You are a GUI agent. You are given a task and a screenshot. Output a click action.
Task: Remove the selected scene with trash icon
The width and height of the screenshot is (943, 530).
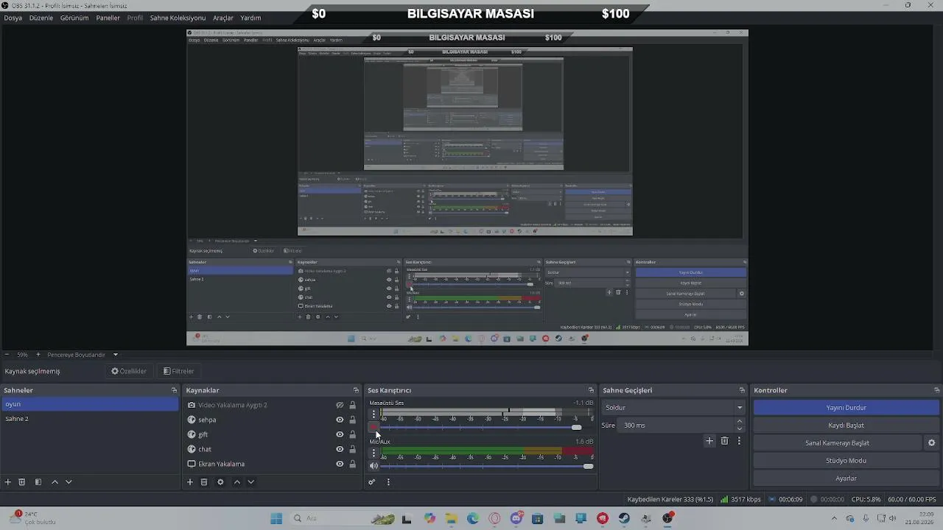22,482
